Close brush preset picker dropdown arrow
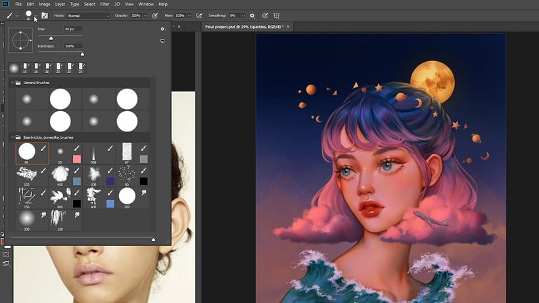This screenshot has width=539, height=303. point(35,16)
